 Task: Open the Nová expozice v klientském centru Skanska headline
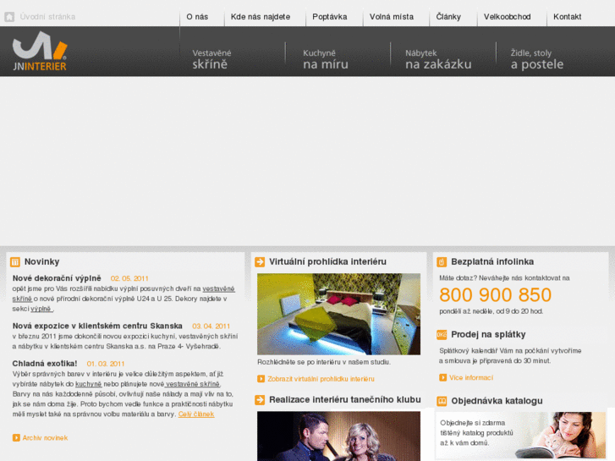point(97,326)
